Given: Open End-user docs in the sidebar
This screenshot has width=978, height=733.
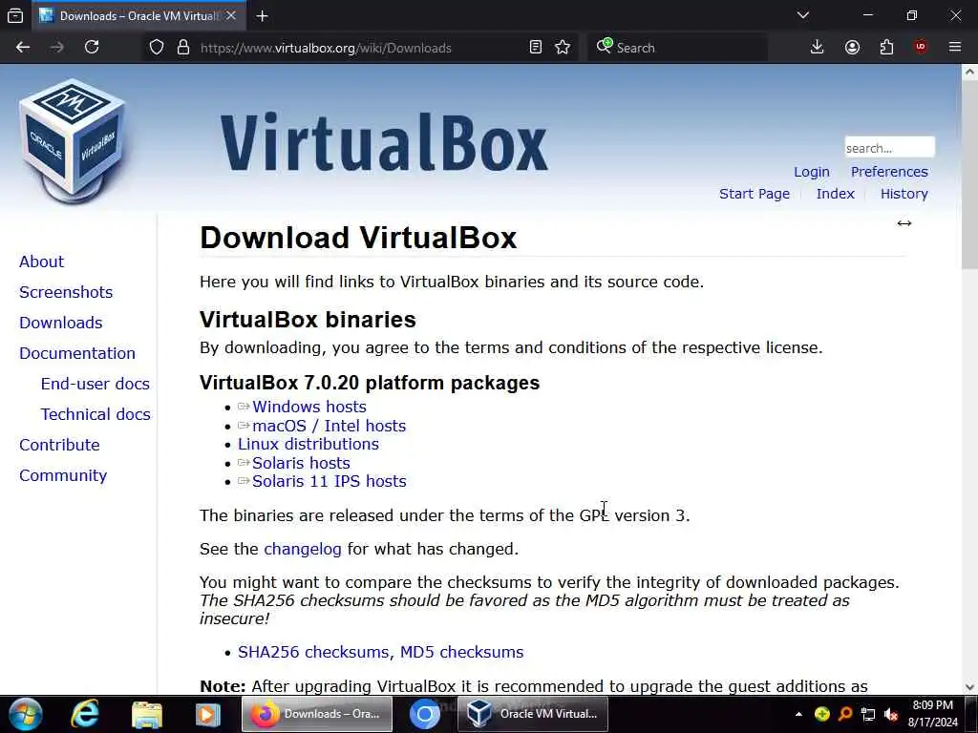Looking at the screenshot, I should pos(95,384).
